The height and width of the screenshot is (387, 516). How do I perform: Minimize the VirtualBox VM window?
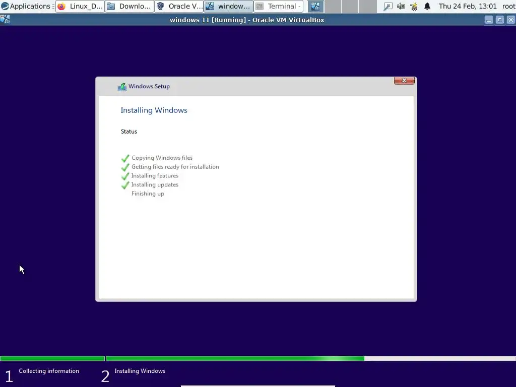[x=489, y=20]
